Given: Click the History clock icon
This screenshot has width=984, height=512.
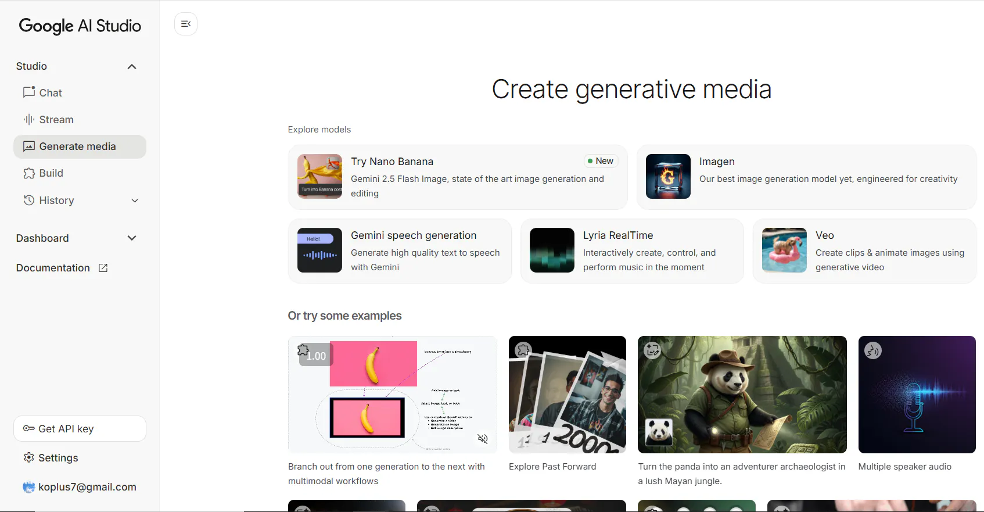Looking at the screenshot, I should click(29, 200).
